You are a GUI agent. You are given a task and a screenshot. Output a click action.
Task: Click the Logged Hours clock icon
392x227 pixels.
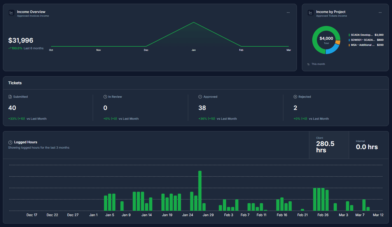(x=10, y=142)
